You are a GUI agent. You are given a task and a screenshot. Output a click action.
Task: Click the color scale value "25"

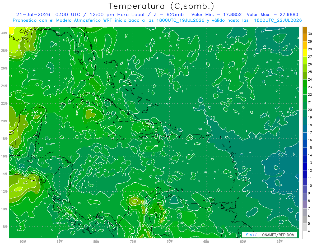310,72
